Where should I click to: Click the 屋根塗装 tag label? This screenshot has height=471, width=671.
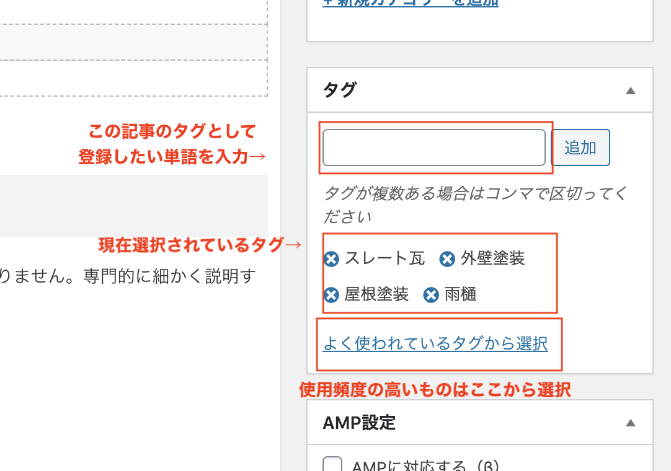(x=376, y=294)
